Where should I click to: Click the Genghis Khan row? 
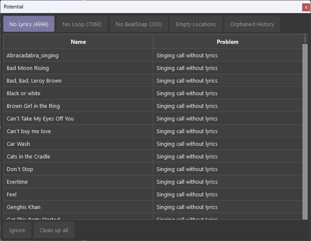pos(24,207)
